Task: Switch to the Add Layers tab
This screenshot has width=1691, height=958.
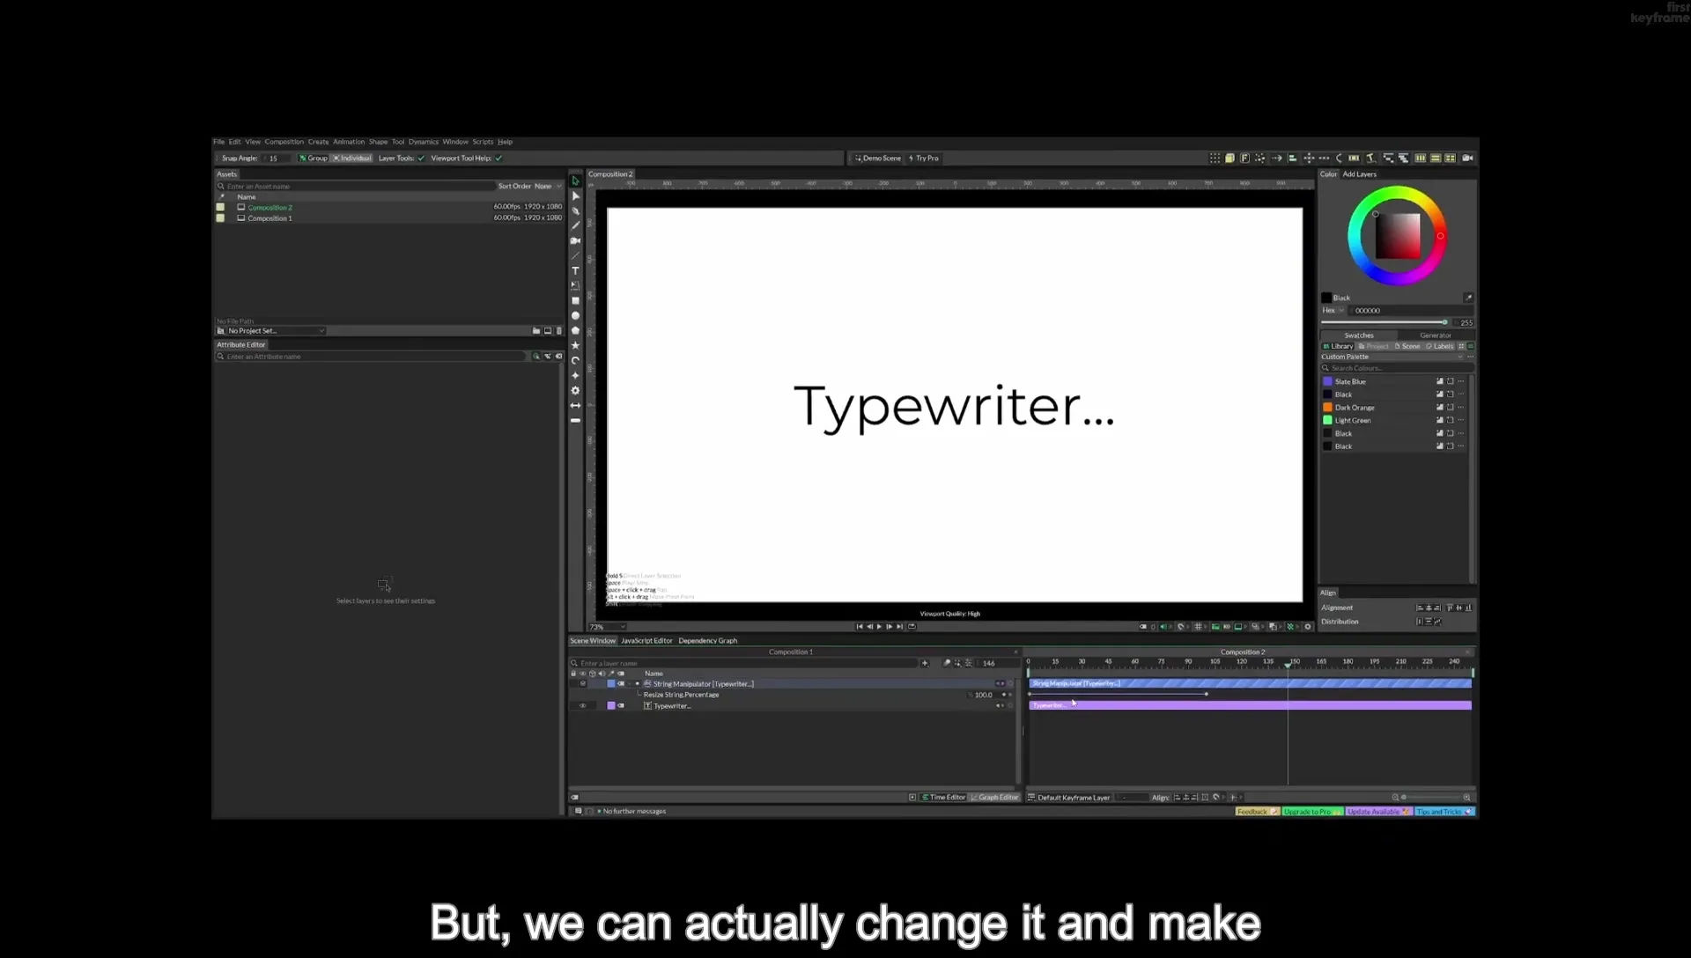Action: pyautogui.click(x=1359, y=174)
